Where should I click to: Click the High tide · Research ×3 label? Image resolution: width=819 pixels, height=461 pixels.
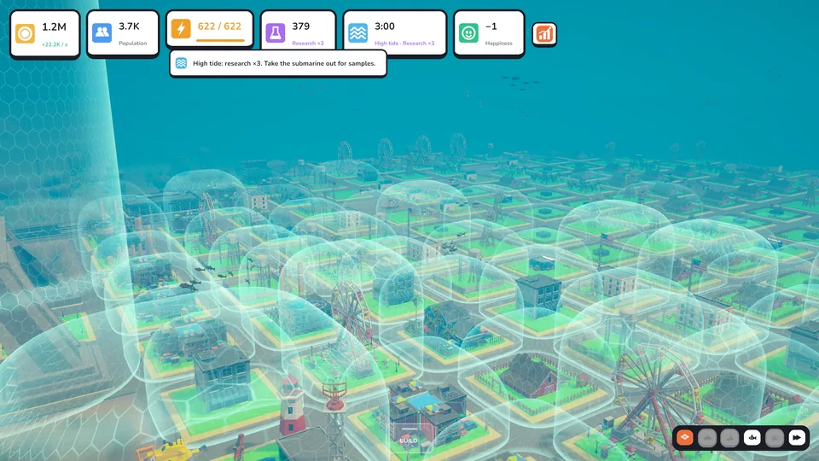404,43
